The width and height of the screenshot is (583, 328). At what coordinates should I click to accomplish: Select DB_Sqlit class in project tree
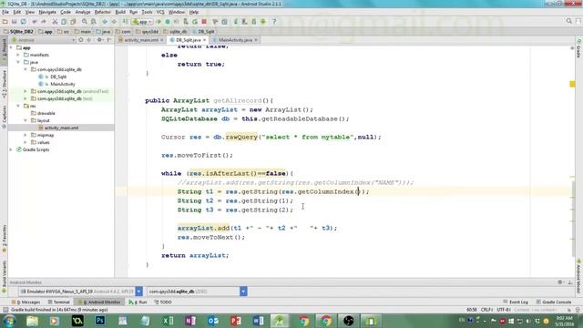click(x=58, y=77)
